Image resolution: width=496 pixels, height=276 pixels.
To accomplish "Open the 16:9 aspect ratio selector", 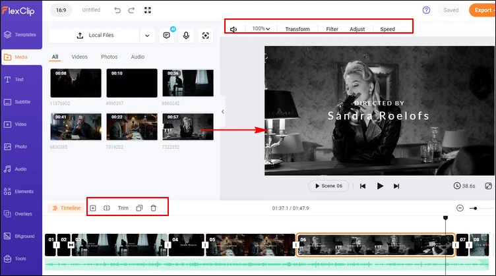I will [x=61, y=10].
